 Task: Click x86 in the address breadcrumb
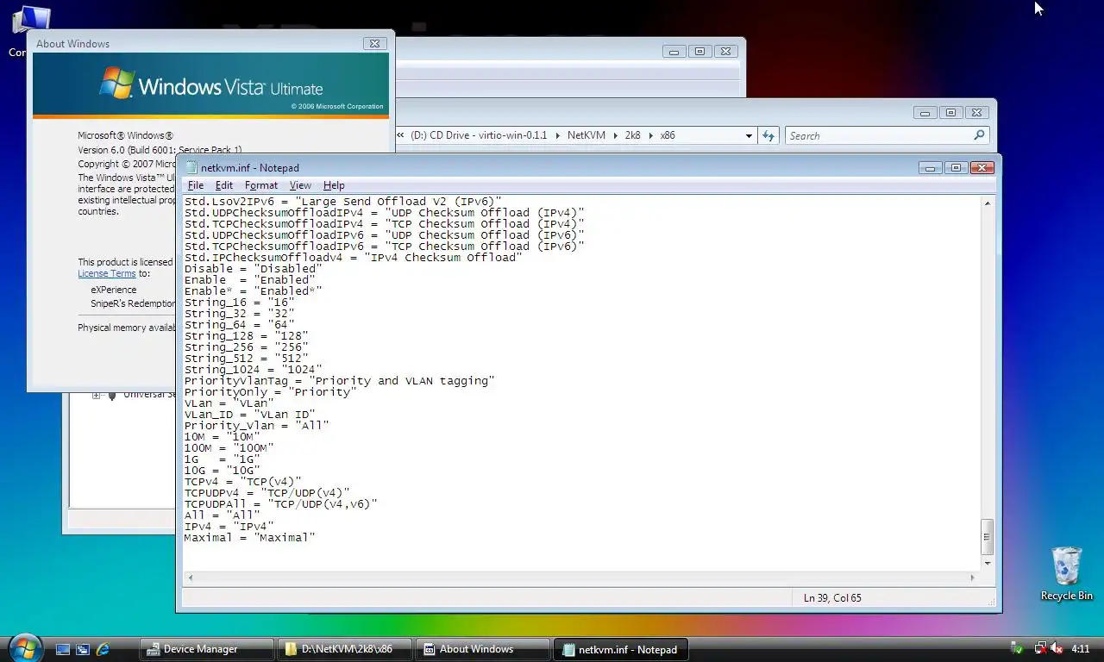(x=668, y=135)
